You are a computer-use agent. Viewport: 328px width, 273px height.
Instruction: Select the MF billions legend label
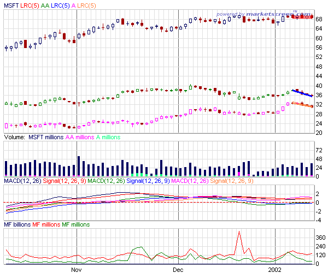[17, 225]
